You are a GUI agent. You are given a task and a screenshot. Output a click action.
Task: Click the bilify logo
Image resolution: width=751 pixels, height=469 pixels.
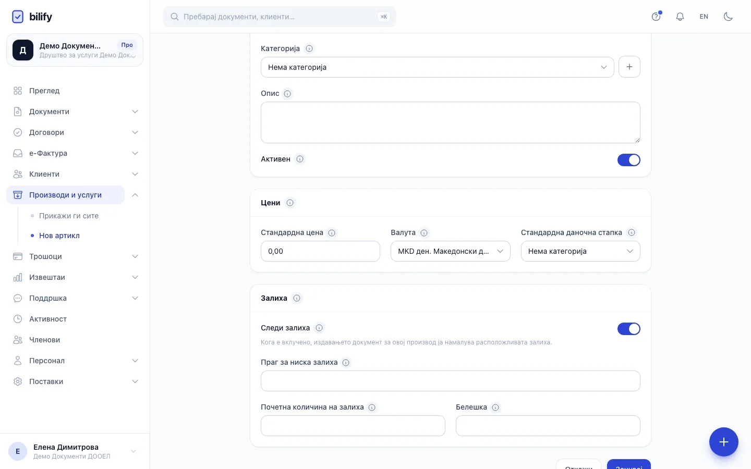[x=32, y=17]
